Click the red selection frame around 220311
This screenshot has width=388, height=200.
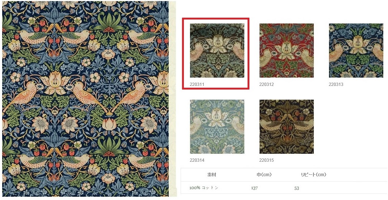[x=215, y=19]
